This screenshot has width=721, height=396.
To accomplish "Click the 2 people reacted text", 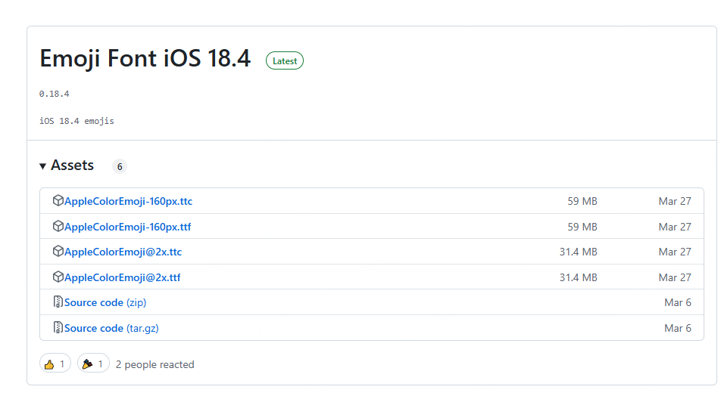I will 155,364.
